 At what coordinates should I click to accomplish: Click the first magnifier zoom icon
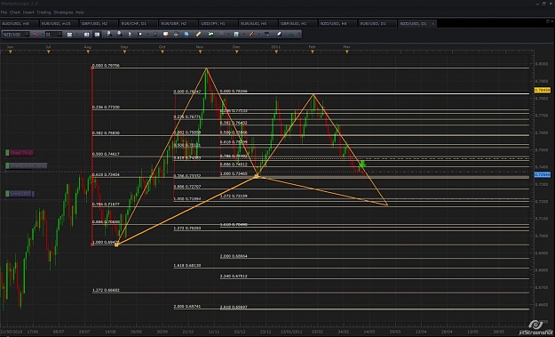coord(109,34)
